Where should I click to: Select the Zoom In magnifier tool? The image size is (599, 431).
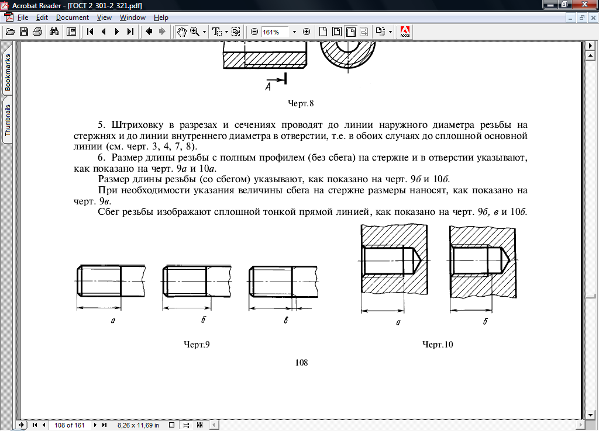point(195,32)
